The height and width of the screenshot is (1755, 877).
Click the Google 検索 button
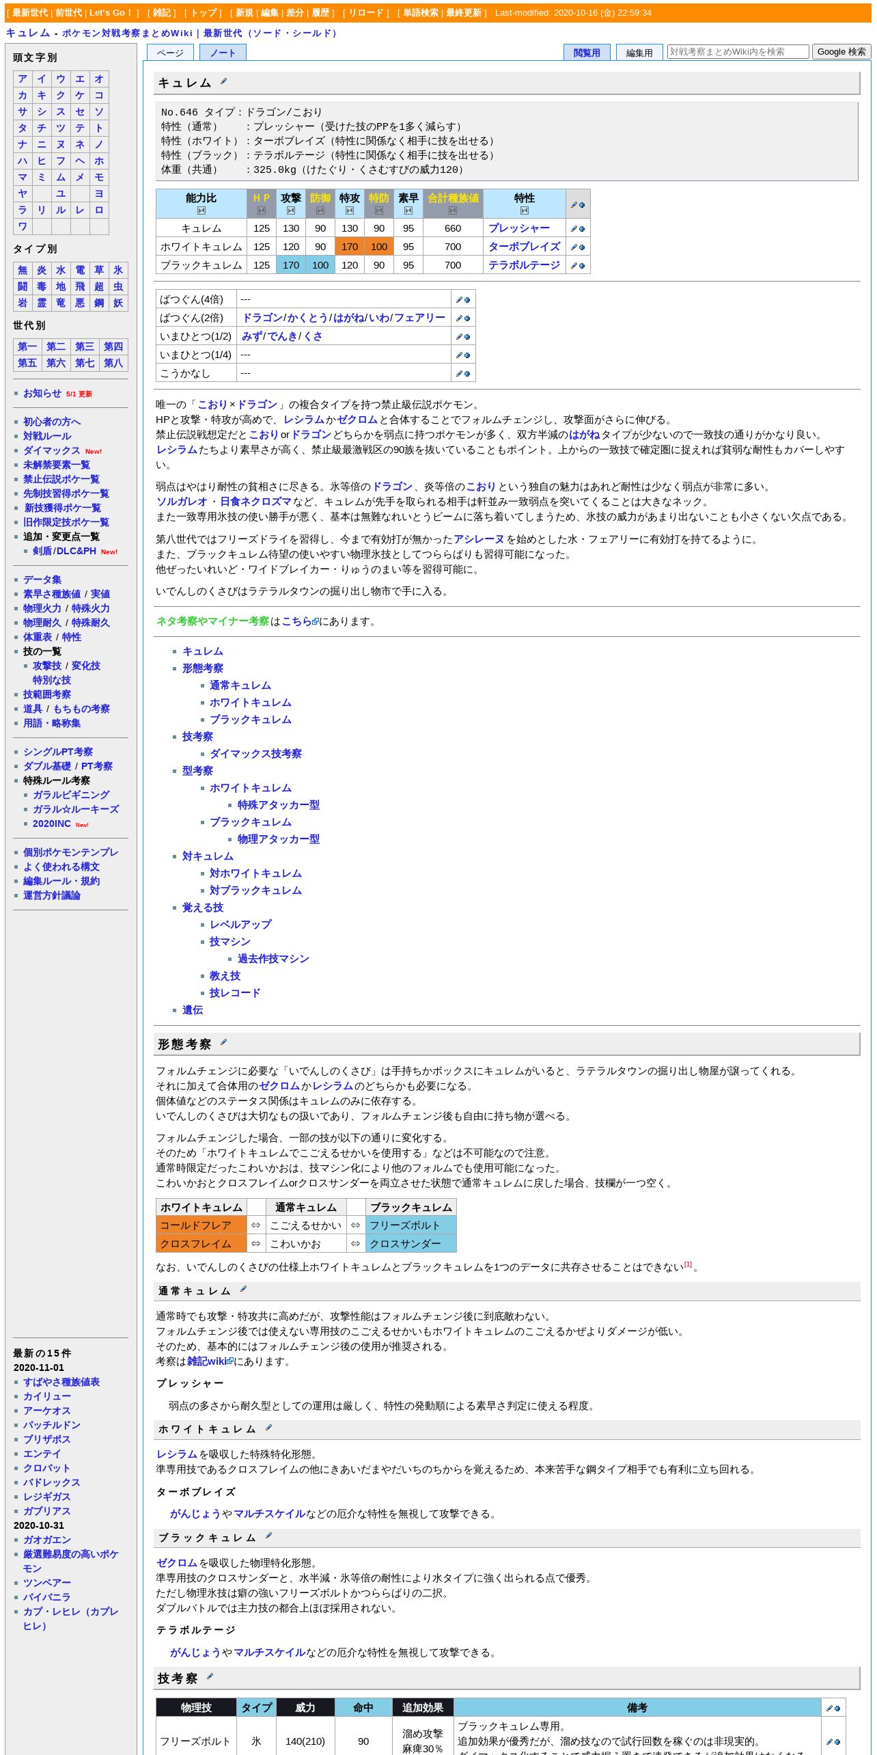coord(841,52)
